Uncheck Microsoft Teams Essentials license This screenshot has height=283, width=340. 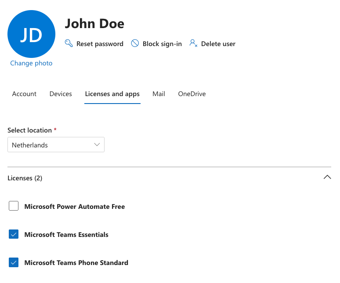click(14, 234)
